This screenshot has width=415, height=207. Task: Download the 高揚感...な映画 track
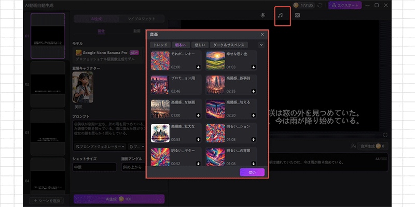point(198,115)
